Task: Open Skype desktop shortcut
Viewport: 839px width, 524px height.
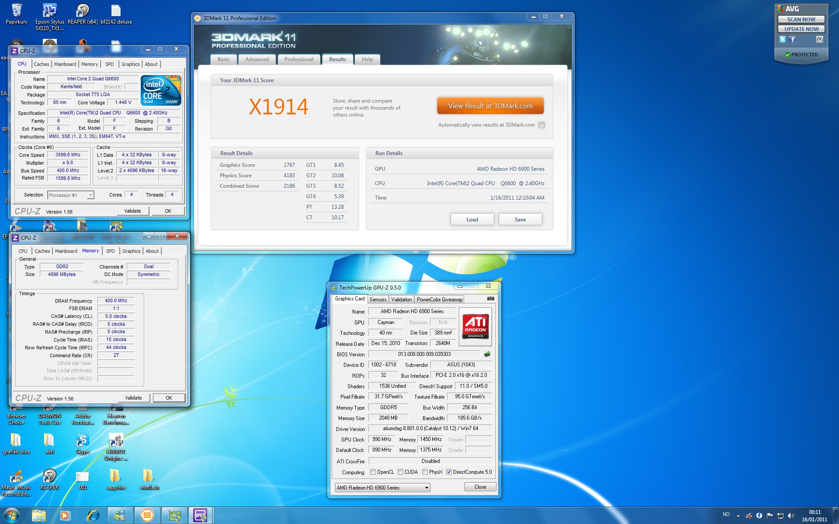Action: [83, 443]
